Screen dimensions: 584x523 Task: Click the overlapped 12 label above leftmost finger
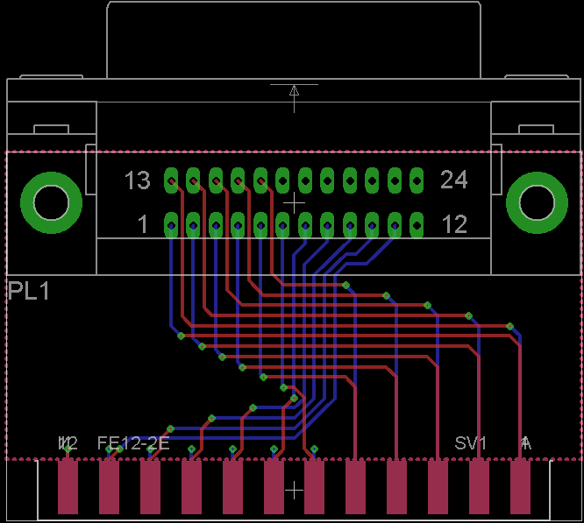tap(68, 443)
